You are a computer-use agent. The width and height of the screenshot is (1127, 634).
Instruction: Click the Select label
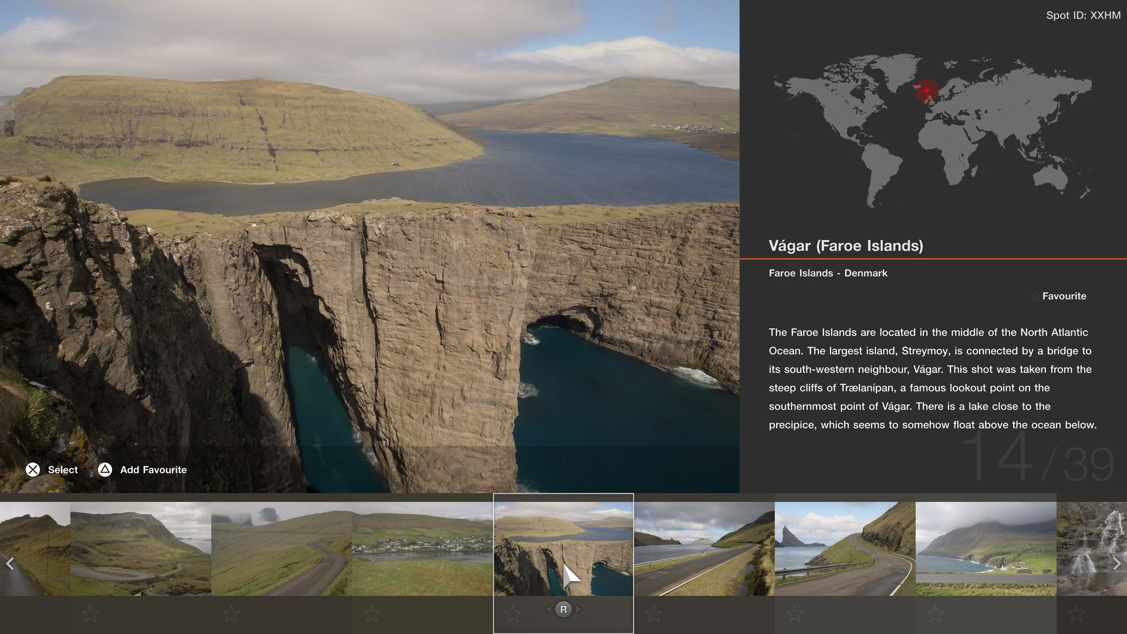pyautogui.click(x=63, y=470)
